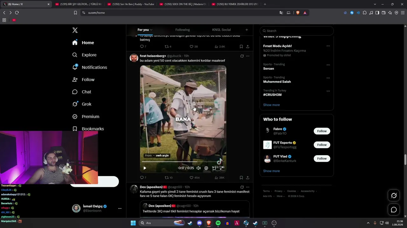Screen dimensions: 407x228
Task: Open Spotify from the taskbar
Action: [218, 223]
